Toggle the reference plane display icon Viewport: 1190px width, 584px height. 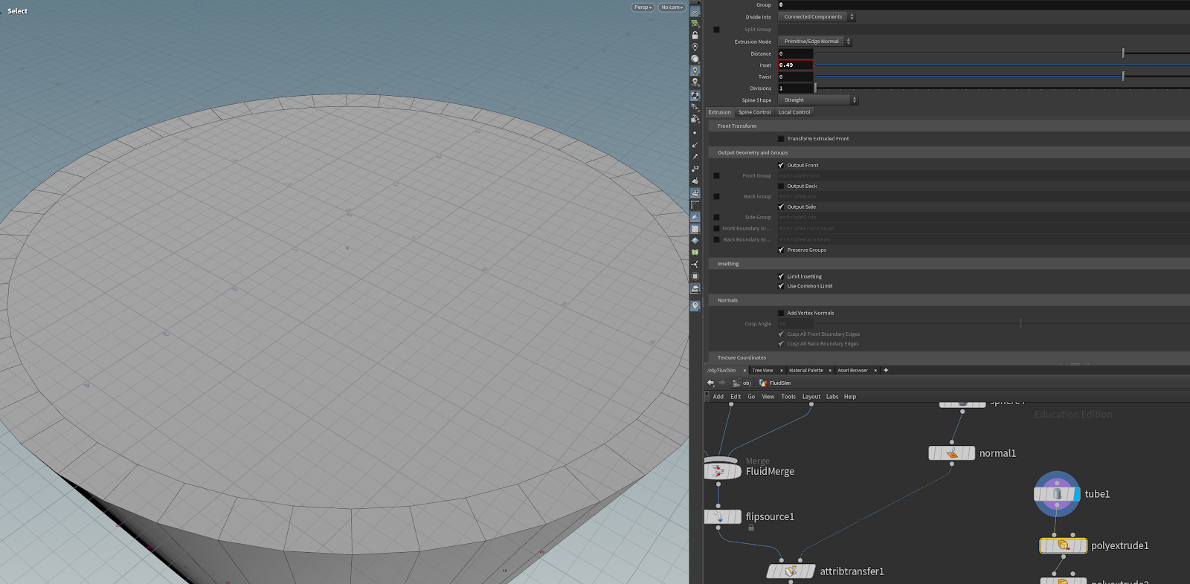[x=695, y=12]
